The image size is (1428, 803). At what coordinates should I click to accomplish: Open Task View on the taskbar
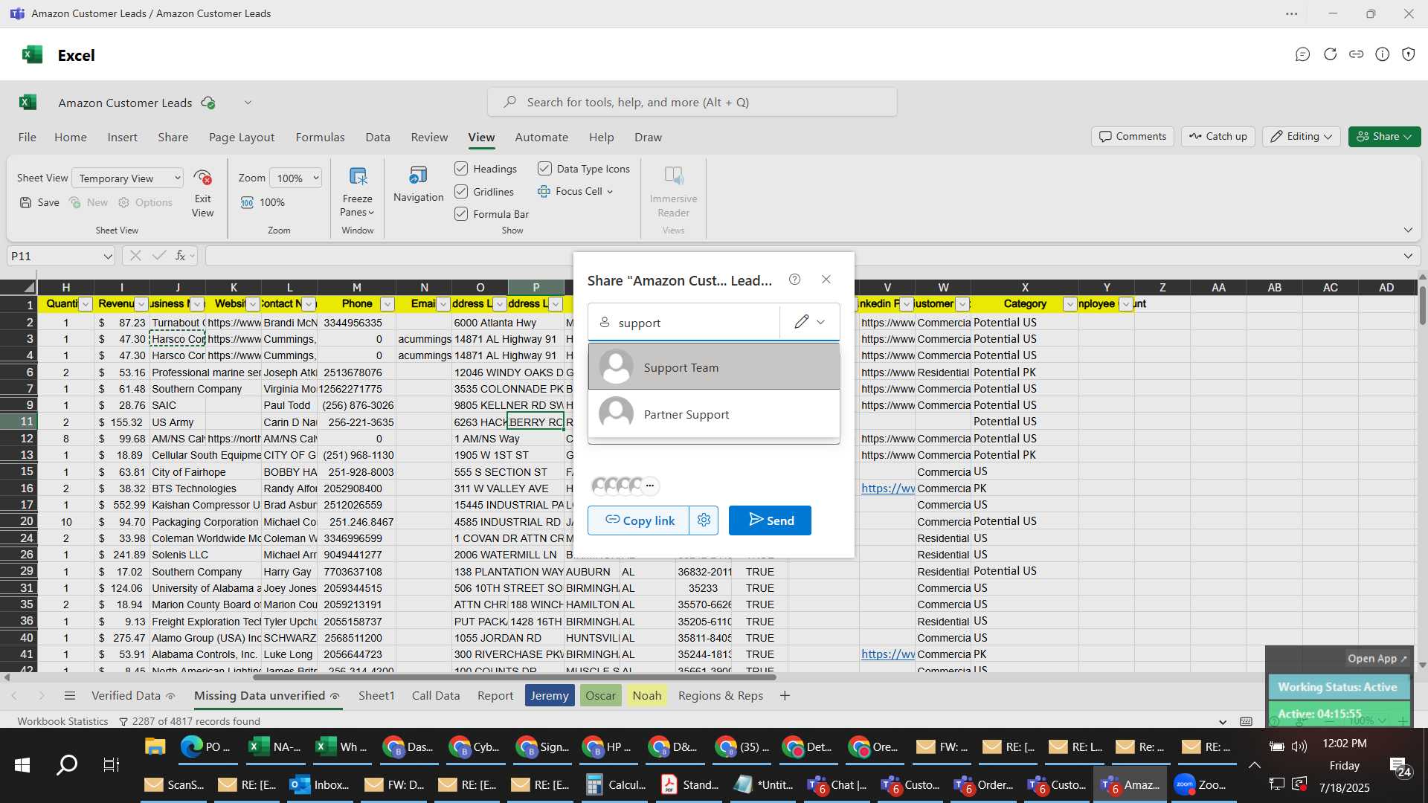coord(111,765)
